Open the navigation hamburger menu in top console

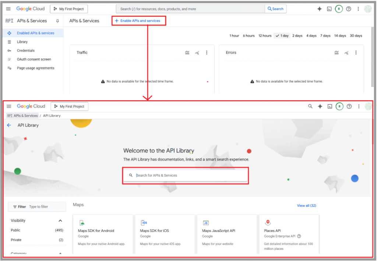click(8, 9)
